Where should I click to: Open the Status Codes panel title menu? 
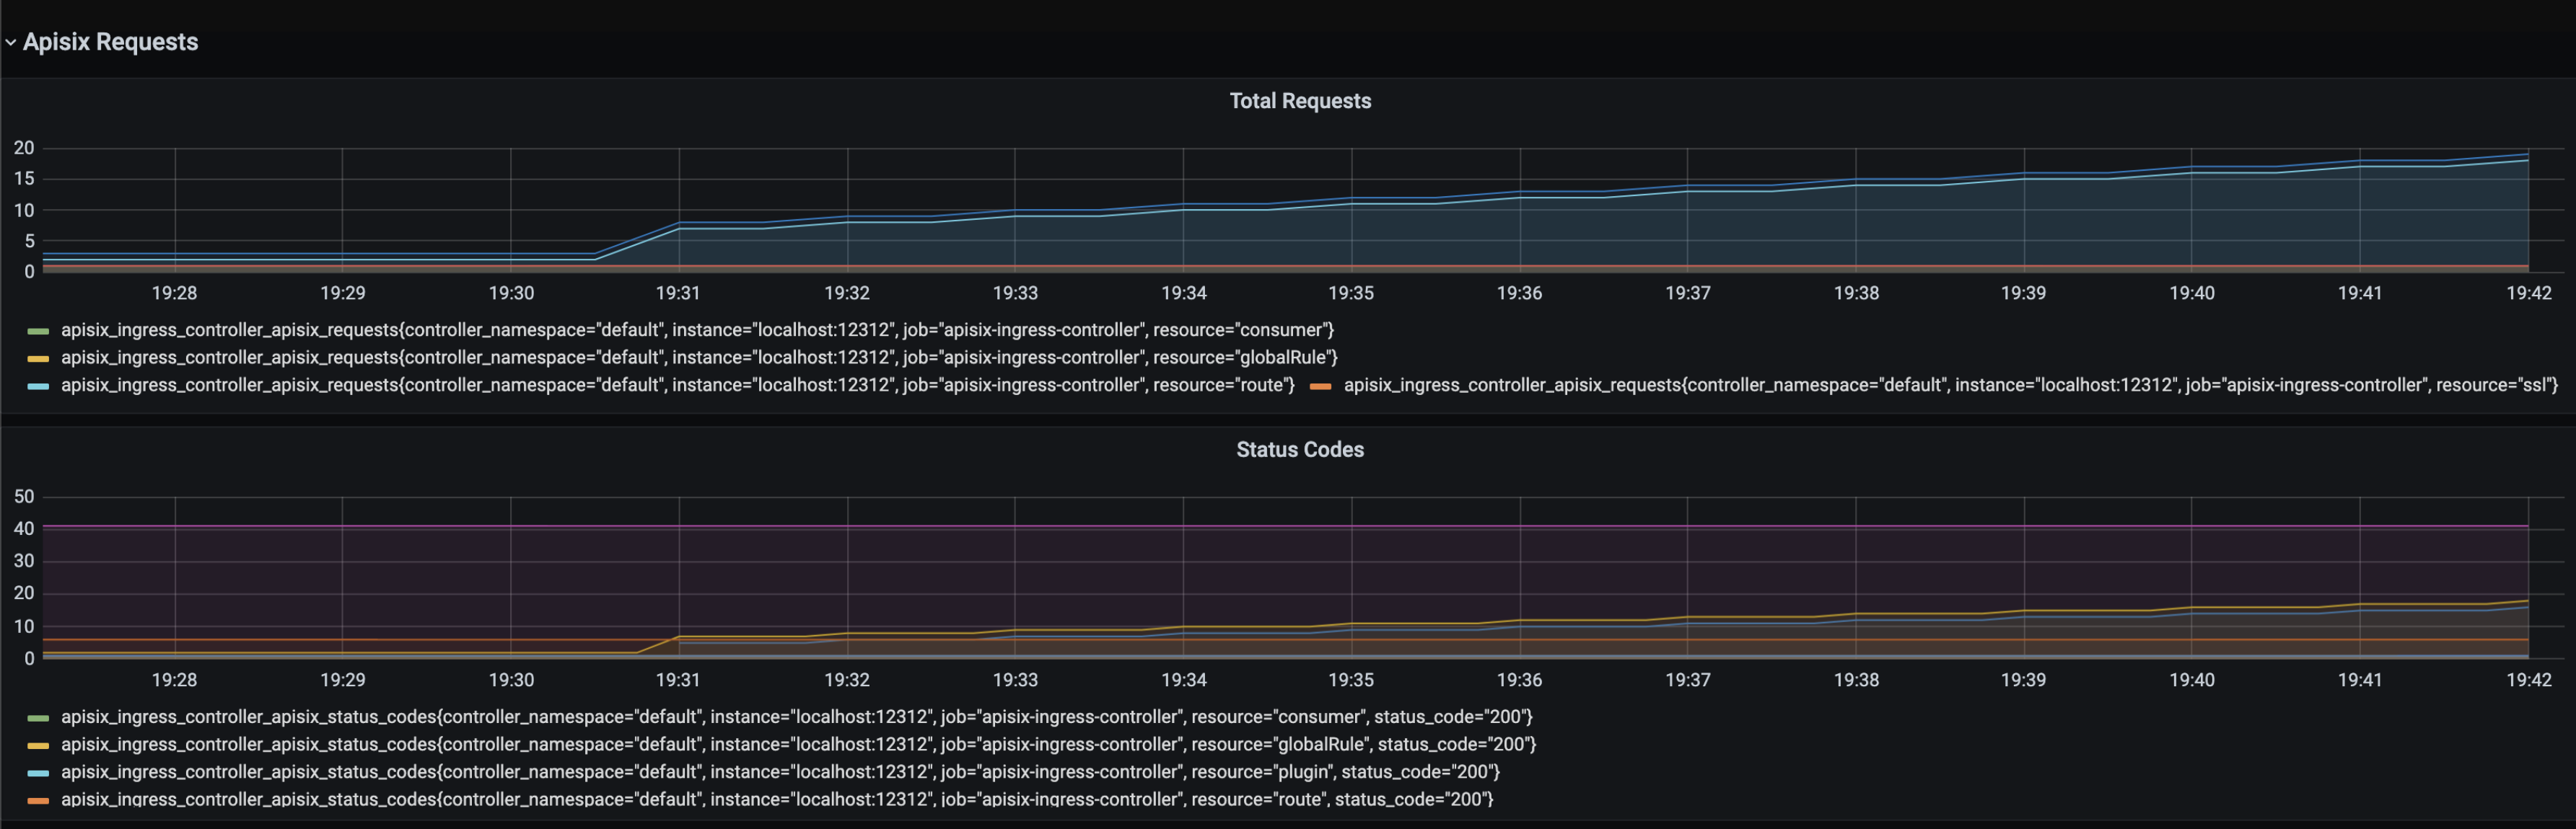coord(1299,449)
